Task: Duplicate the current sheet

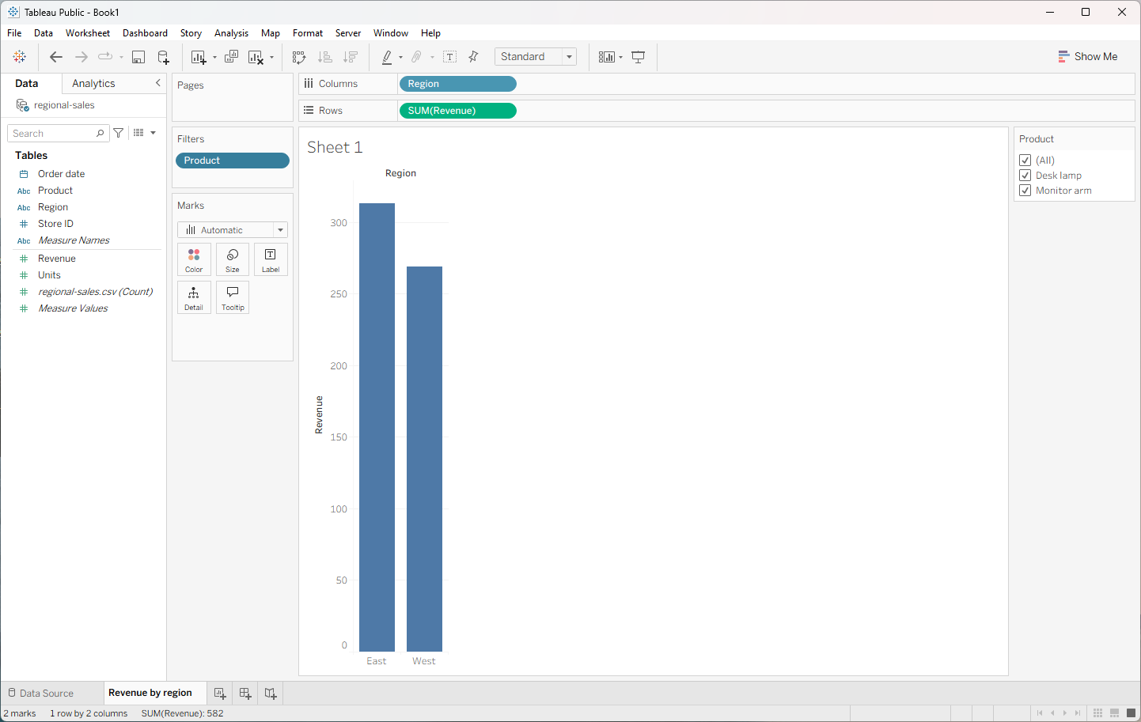Action: pyautogui.click(x=231, y=57)
